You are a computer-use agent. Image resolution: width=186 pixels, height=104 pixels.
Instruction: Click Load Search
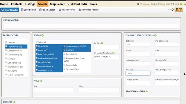tap(47, 10)
